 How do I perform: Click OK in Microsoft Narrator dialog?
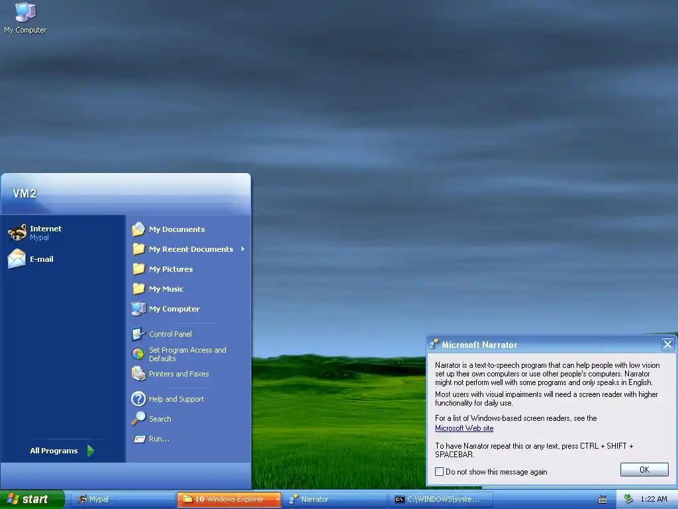(x=644, y=470)
